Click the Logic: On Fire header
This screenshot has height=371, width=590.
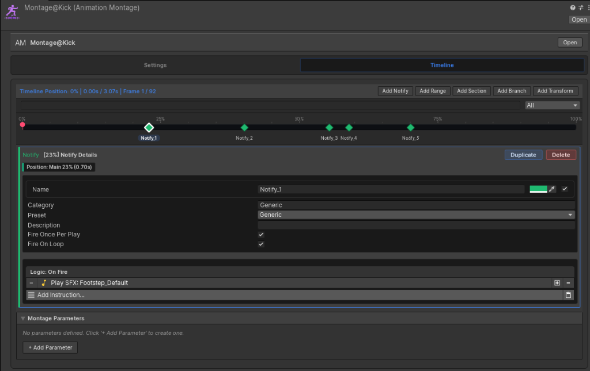(x=48, y=272)
